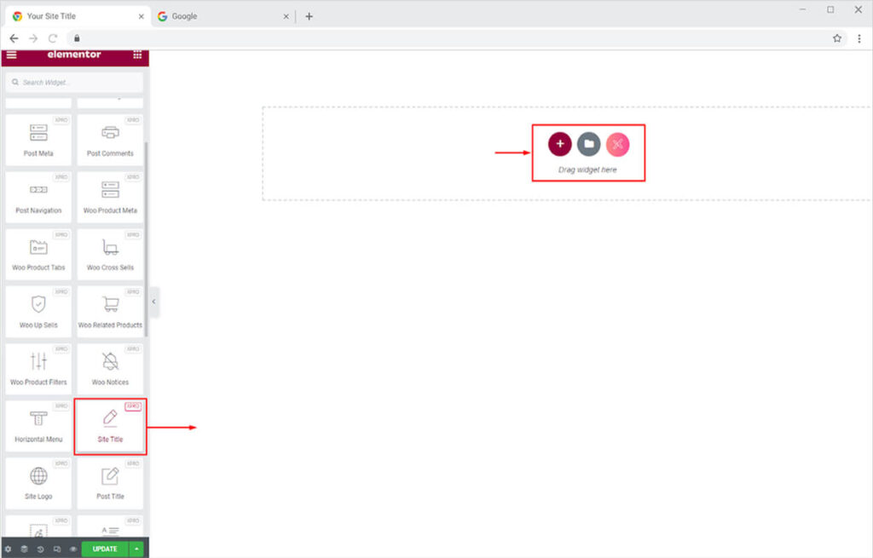The image size is (873, 558).
Task: Open the widgets grid icon in header
Action: [x=137, y=55]
